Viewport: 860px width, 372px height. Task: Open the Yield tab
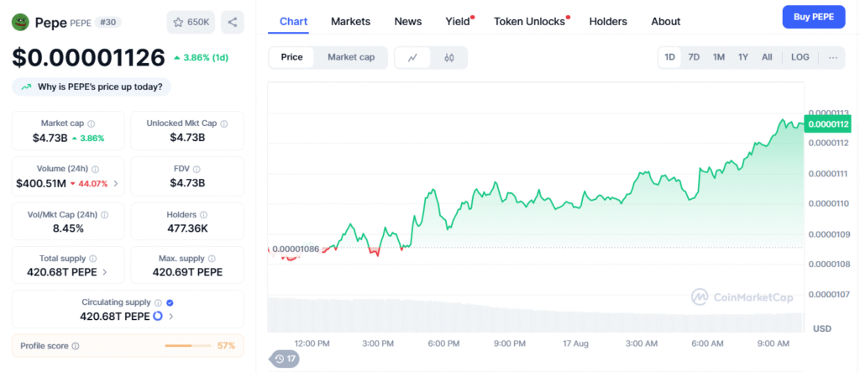click(x=458, y=21)
